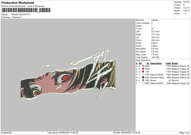Click the Machine value Tajima
The height and width of the screenshot is (135, 191).
[x=154, y=20]
